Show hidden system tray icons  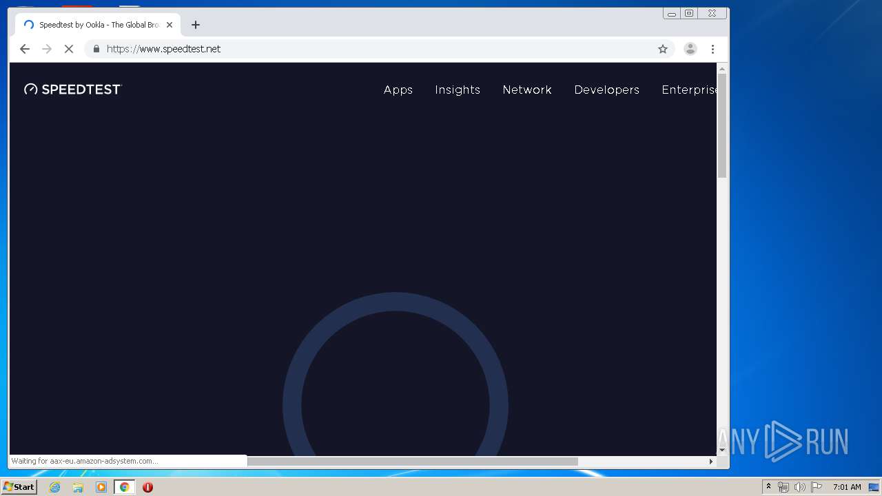pyautogui.click(x=769, y=487)
